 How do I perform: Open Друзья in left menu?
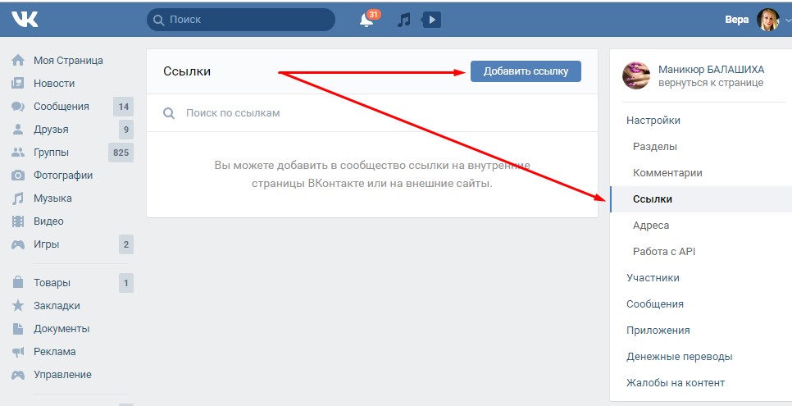click(51, 130)
